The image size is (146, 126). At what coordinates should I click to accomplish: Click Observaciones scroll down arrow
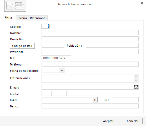click(x=137, y=81)
